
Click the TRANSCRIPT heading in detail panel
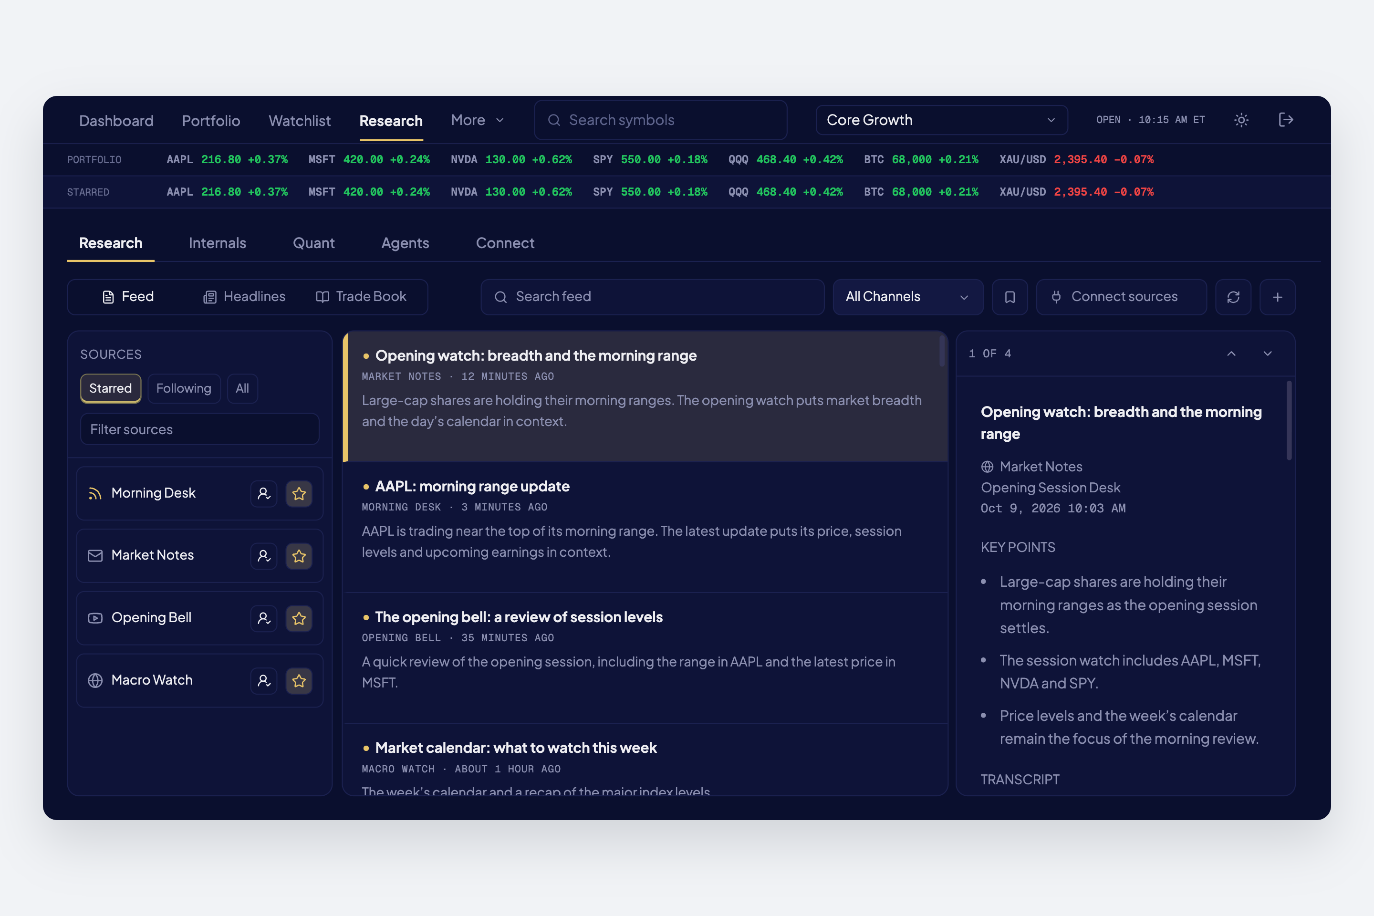[1020, 780]
